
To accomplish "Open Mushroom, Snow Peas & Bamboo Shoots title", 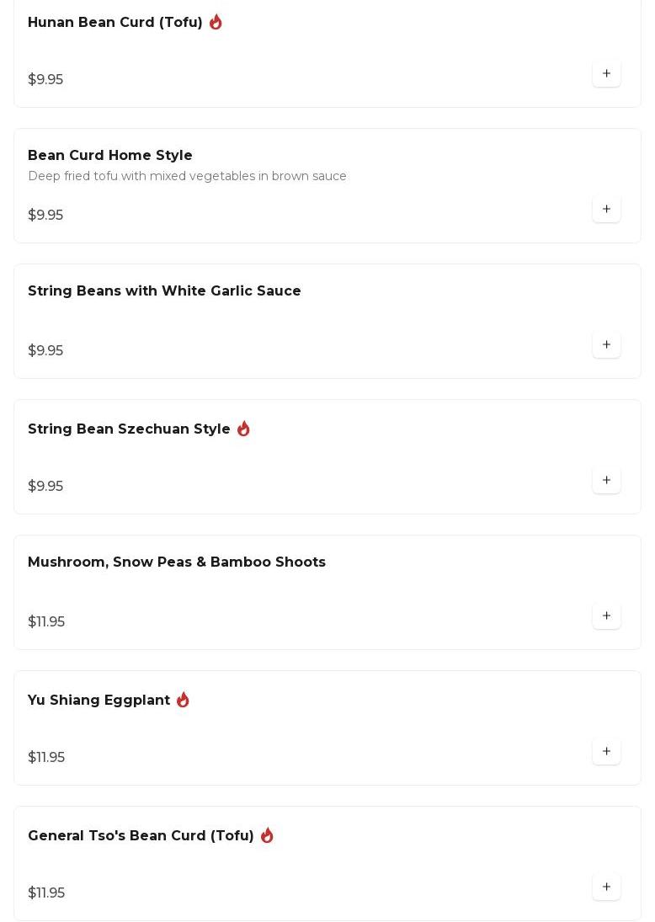I will pyautogui.click(x=177, y=562).
